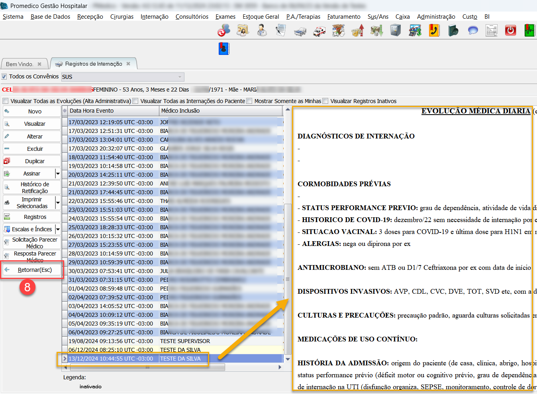Viewport: 537px width, 394px height.
Task: Check Visualizar Registros Inativos option
Action: click(325, 101)
